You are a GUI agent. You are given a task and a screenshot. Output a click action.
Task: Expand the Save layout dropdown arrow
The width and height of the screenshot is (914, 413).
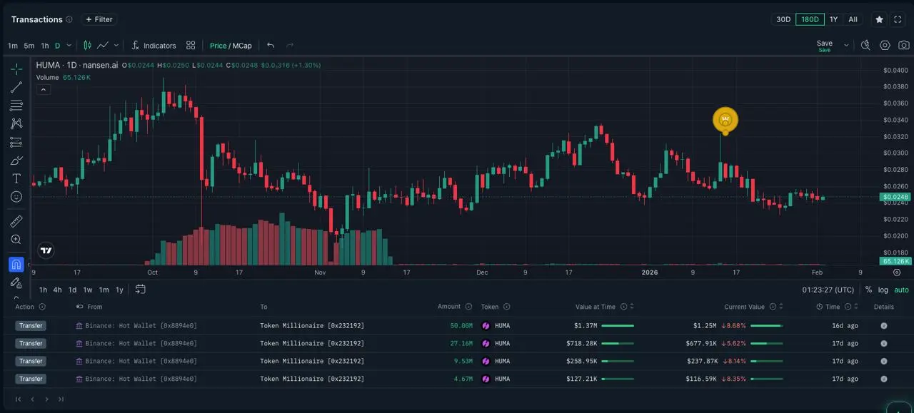coord(846,45)
